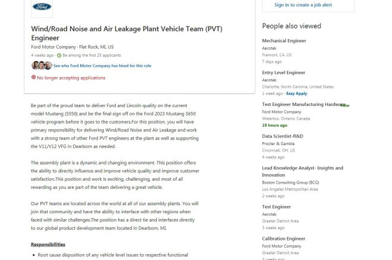
Task: Open Test Engineer Manufacturing Hardware job
Action: 304,104
